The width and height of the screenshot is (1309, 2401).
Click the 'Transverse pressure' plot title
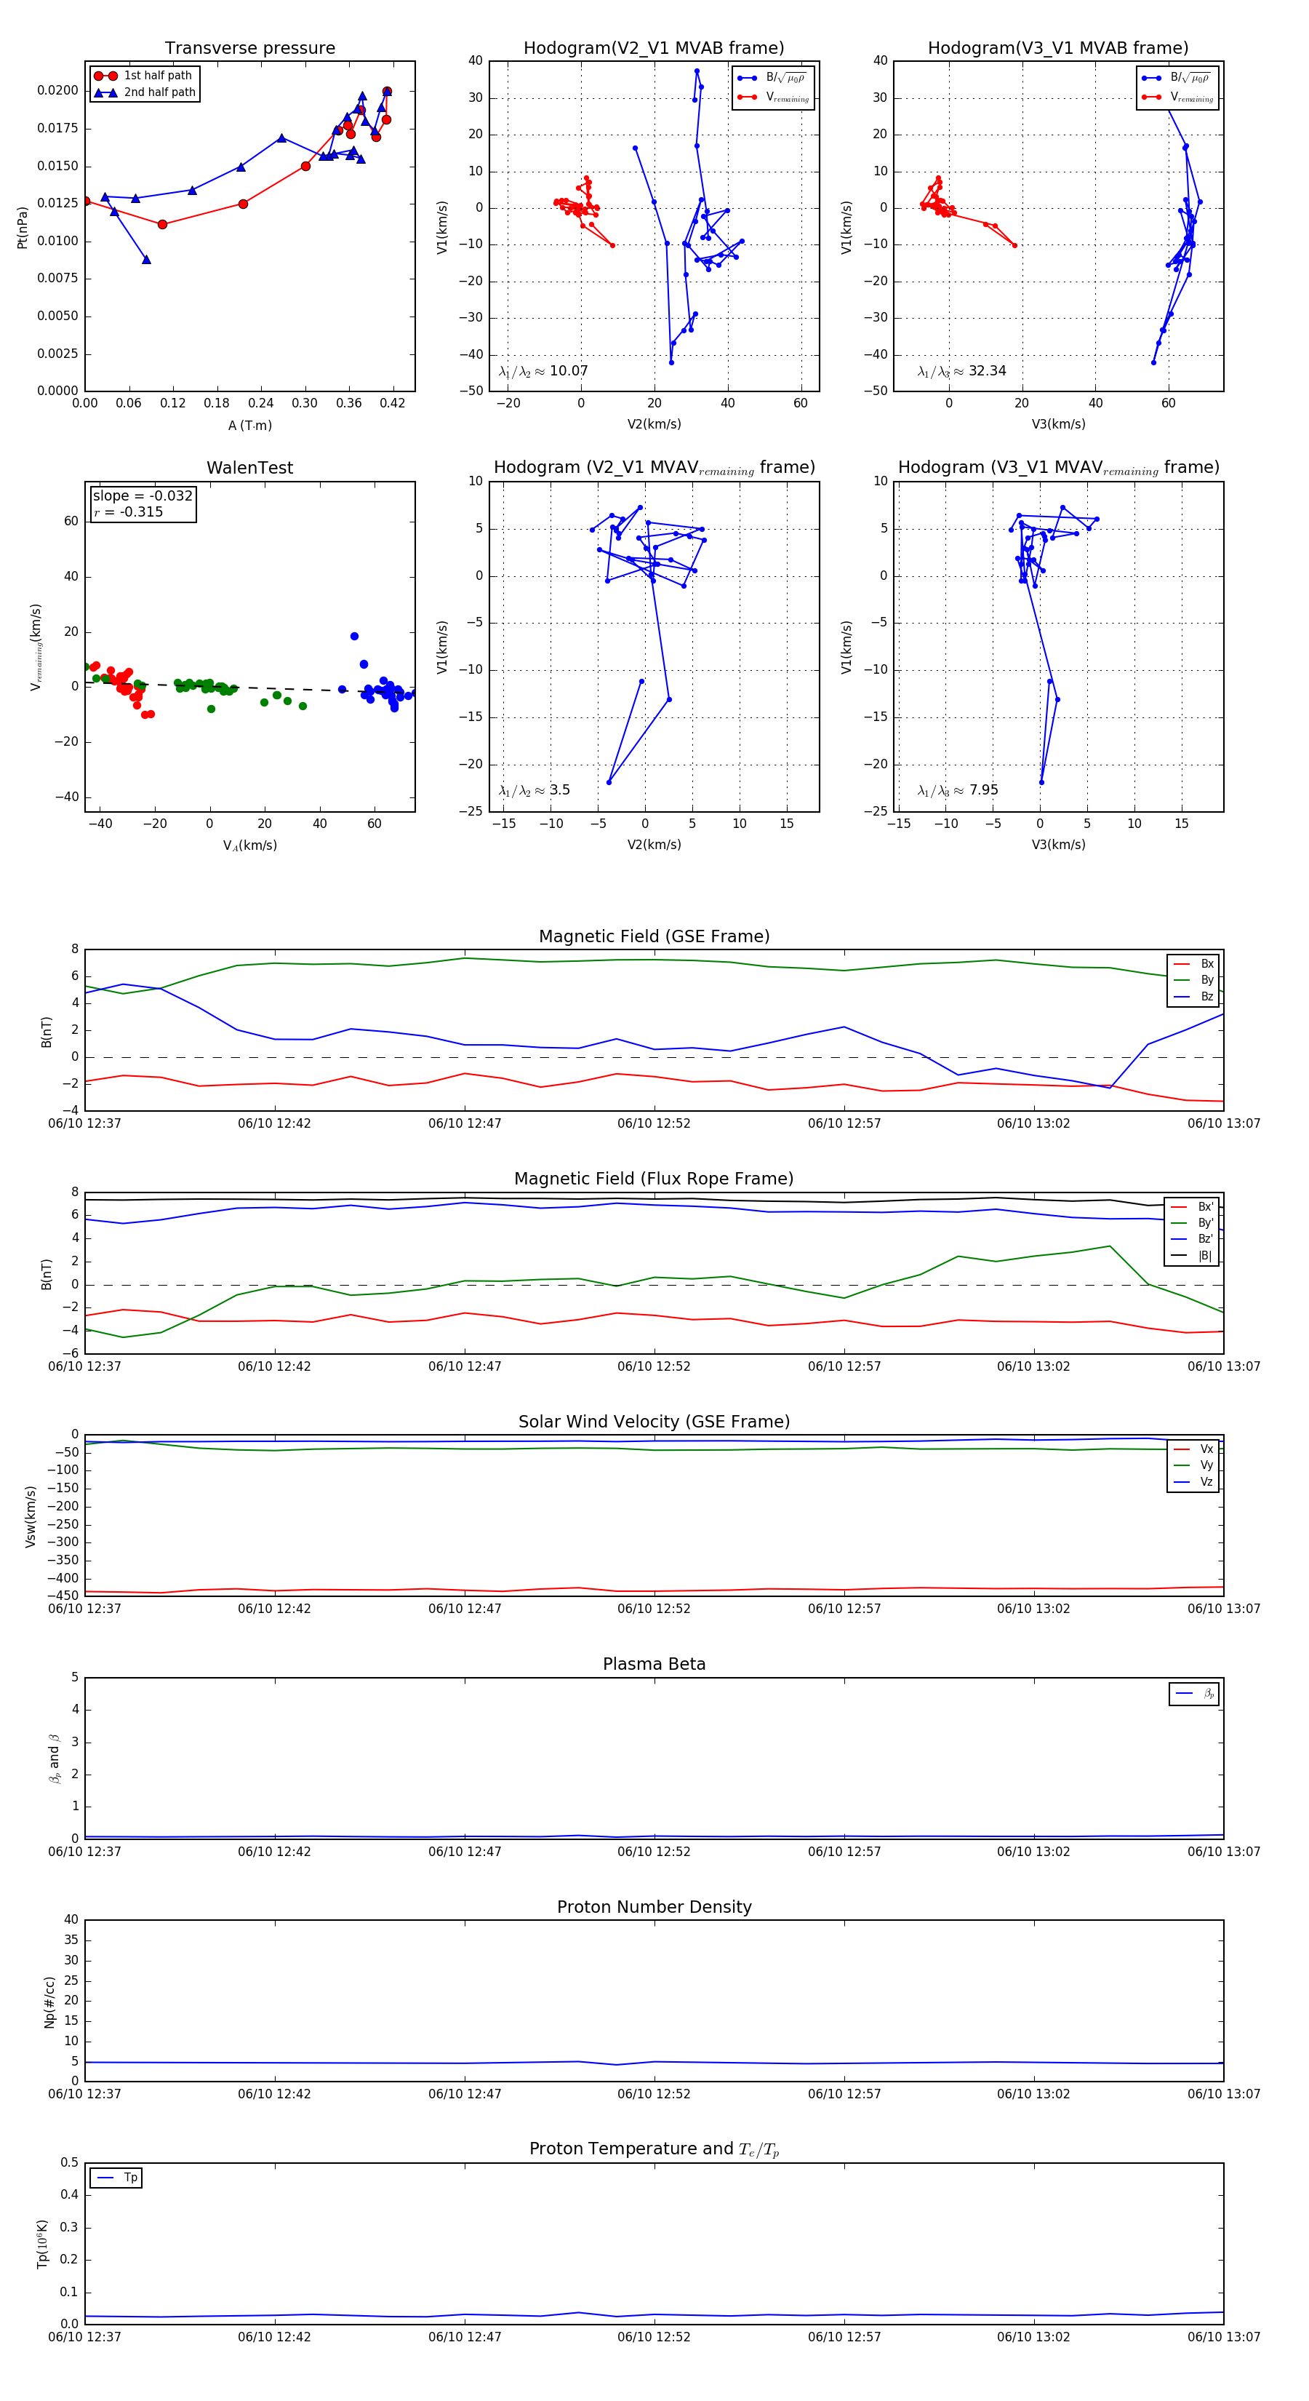tap(249, 49)
